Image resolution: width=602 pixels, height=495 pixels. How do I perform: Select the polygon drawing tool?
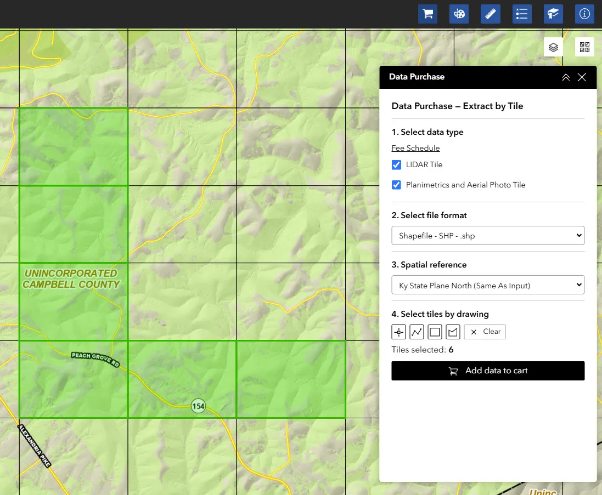453,332
